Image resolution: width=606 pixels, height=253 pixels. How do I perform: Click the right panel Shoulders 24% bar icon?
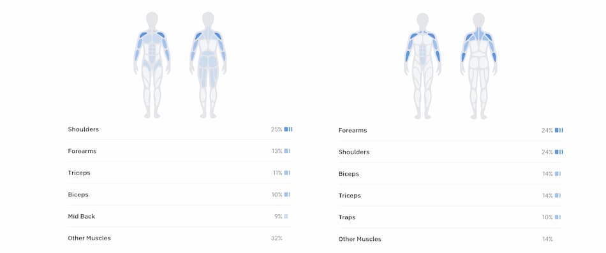point(559,152)
